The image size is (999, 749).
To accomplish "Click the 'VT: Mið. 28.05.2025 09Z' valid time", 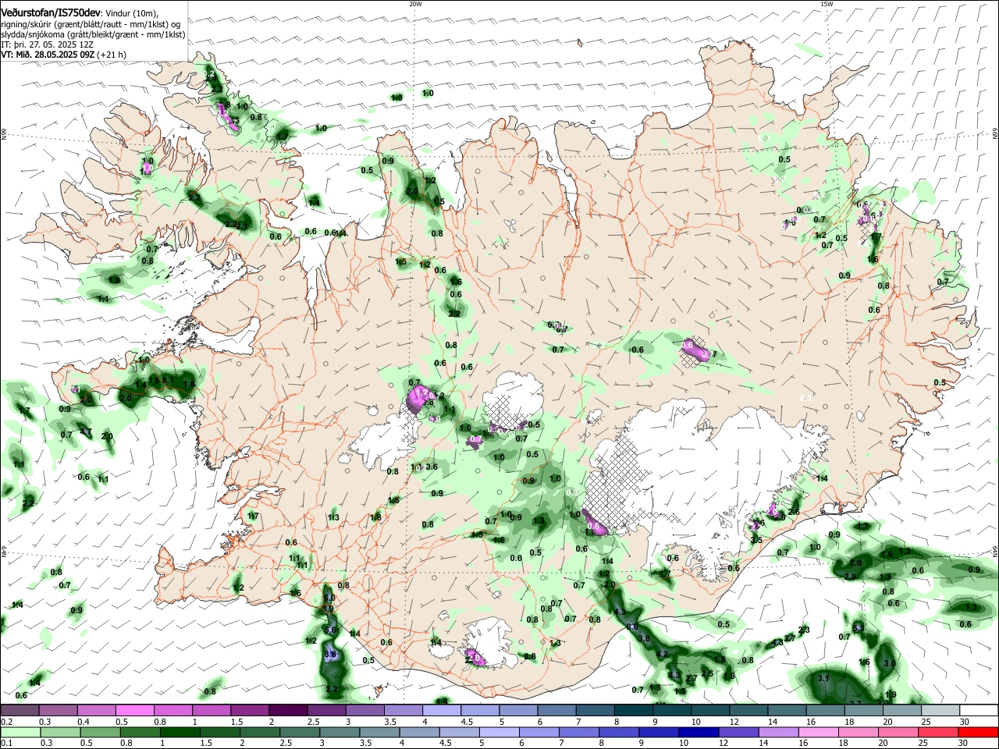I will [x=48, y=55].
